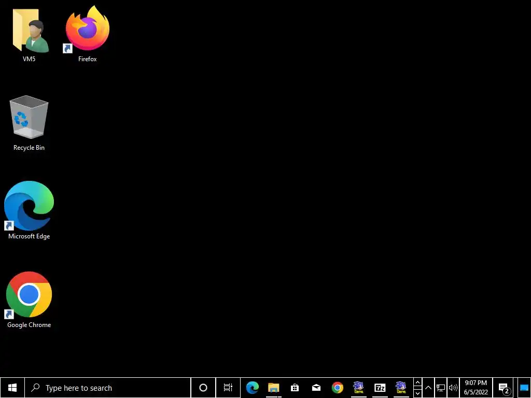531x398 pixels.
Task: Open Task View on the taskbar
Action: (x=228, y=388)
